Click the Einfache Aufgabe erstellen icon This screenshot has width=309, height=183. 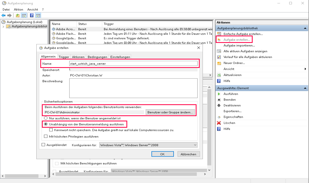219,34
